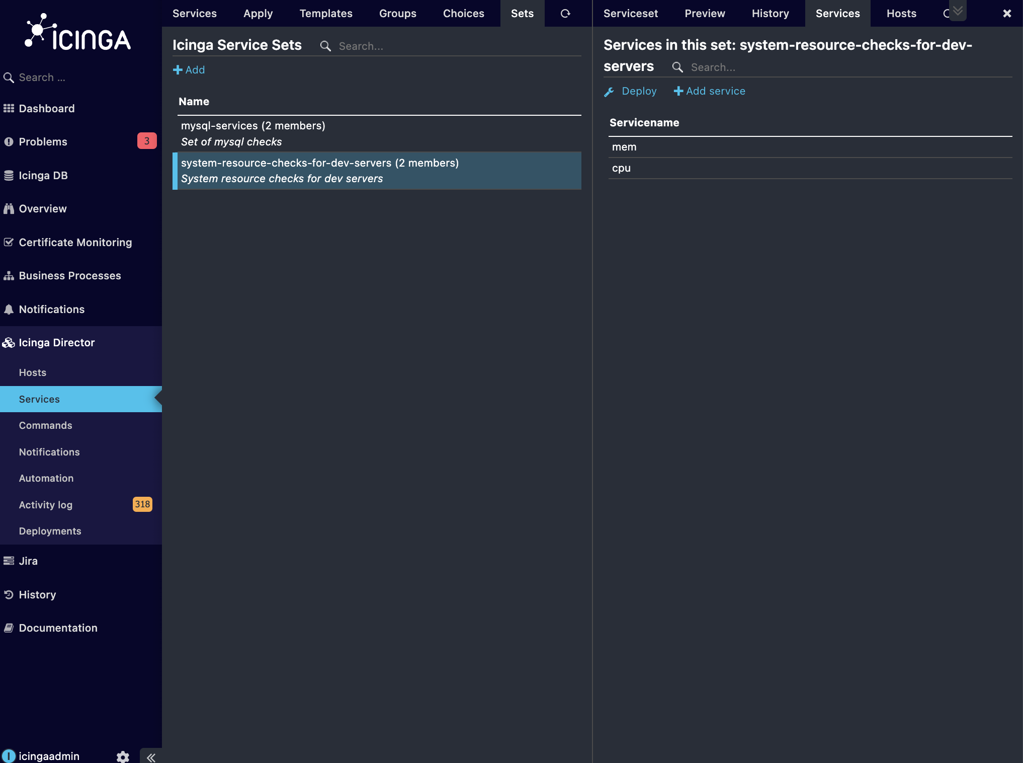Open the system-resource-checks-for-dev-servers row
The image size is (1023, 763).
(x=377, y=171)
